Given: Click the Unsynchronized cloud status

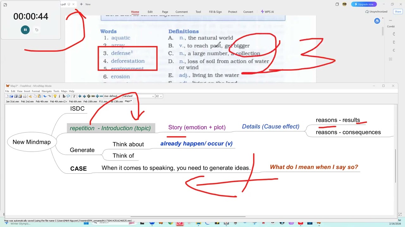Looking at the screenshot, I should (376, 12).
